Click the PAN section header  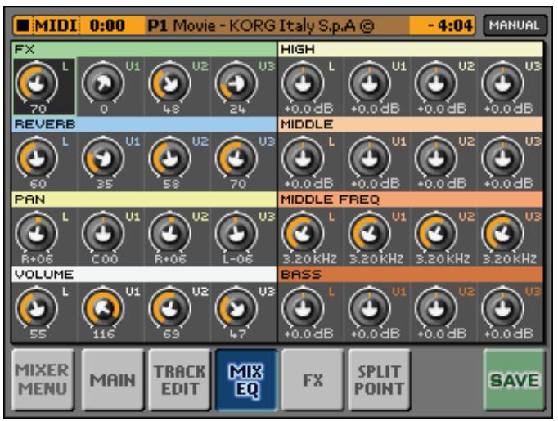(144, 199)
